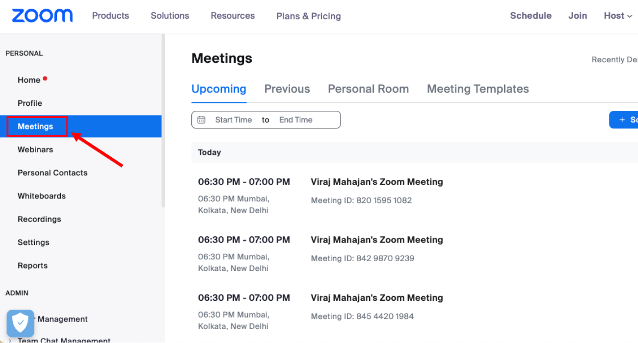Click the Meetings page heading

[222, 58]
